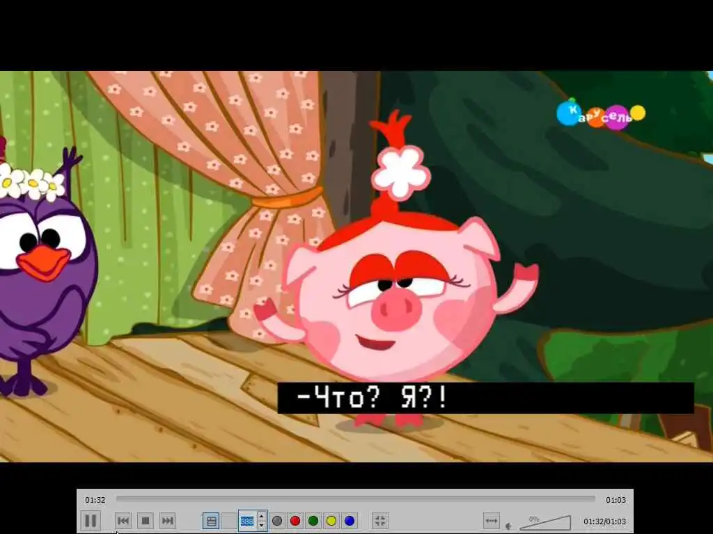The height and width of the screenshot is (534, 713).
Task: Click the total time label 01:03 beside seek bar
Action: pyautogui.click(x=616, y=500)
